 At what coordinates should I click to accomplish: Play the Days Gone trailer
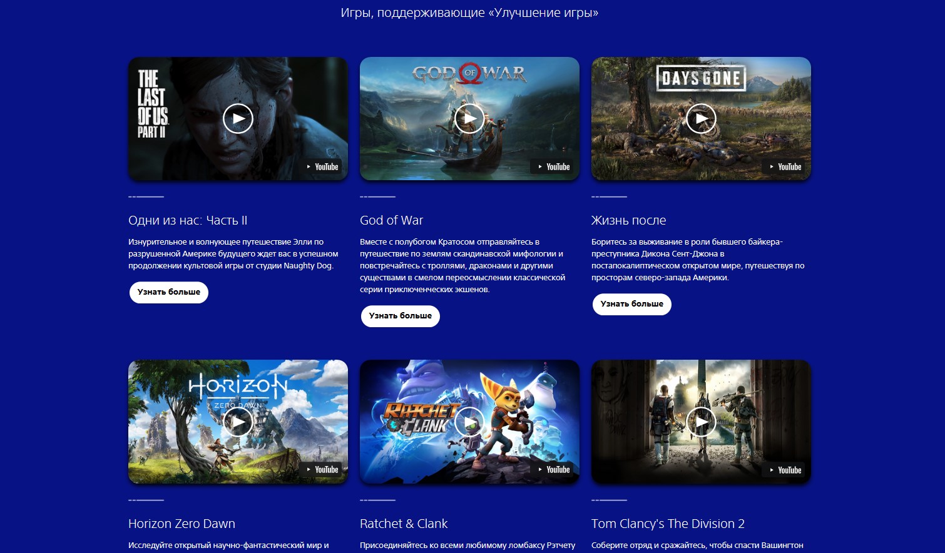click(701, 119)
